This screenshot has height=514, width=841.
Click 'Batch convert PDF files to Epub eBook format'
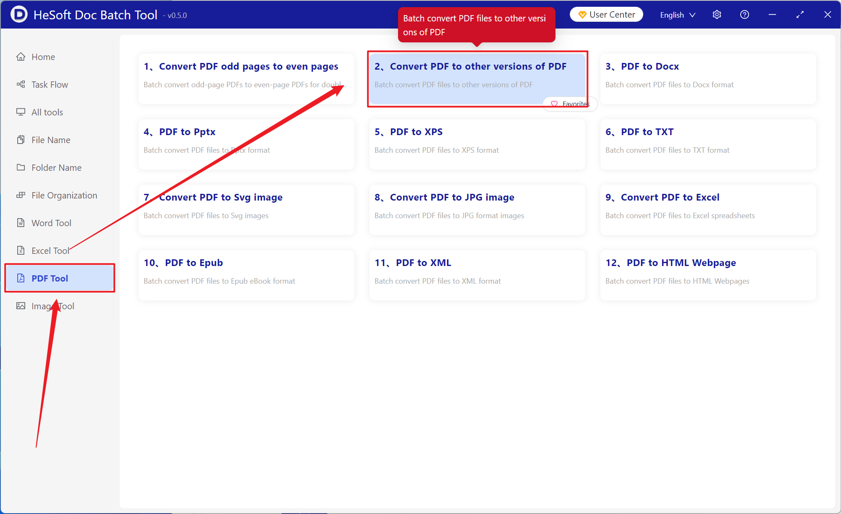(x=219, y=281)
